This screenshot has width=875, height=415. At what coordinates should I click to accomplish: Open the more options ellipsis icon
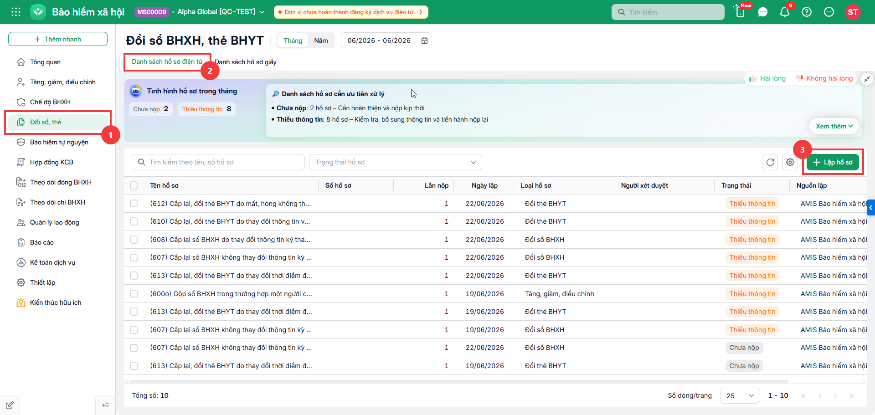829,12
